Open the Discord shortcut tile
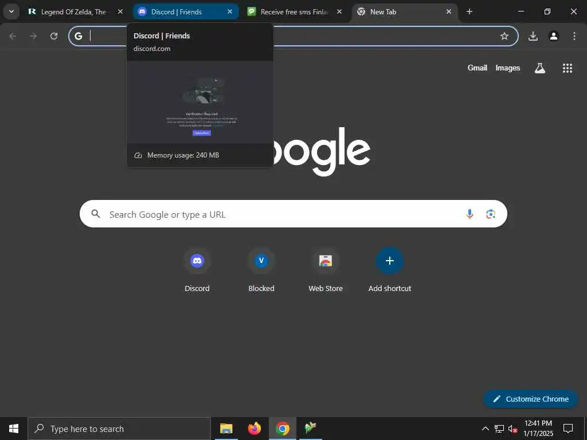This screenshot has height=440, width=587. click(197, 270)
